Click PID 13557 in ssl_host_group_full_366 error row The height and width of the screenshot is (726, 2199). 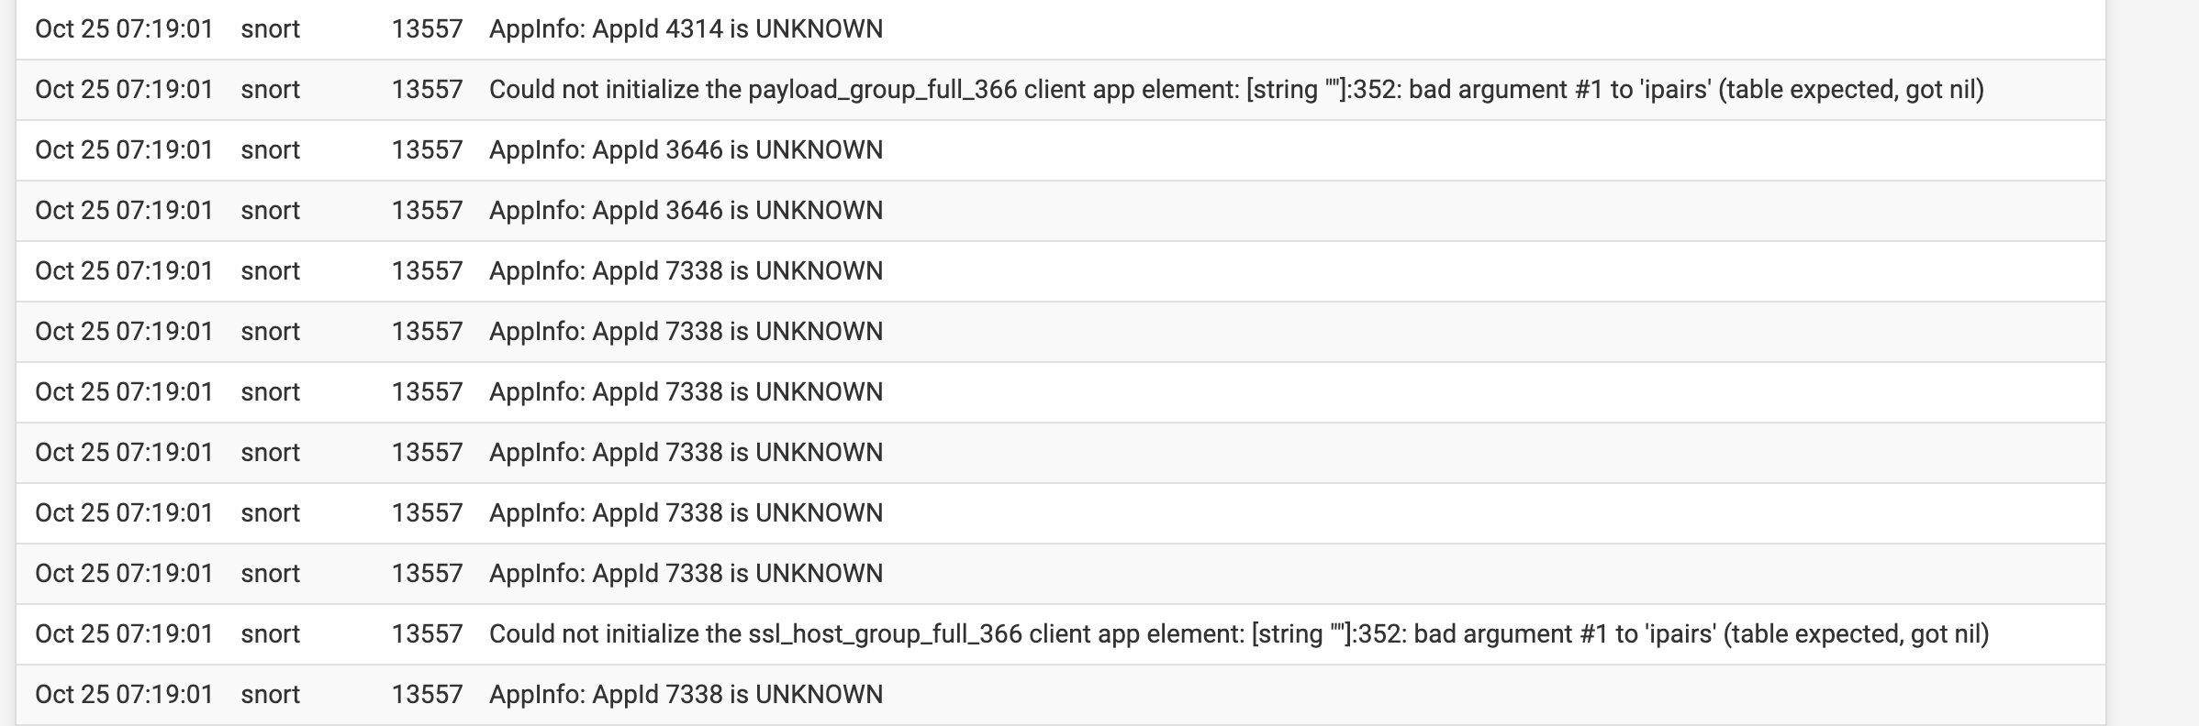click(427, 634)
